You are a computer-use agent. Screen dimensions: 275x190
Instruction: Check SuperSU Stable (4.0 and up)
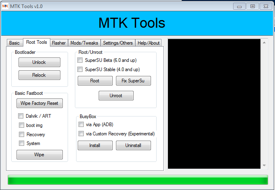80,69
